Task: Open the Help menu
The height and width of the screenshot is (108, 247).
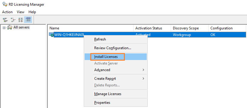Action: click(x=32, y=12)
